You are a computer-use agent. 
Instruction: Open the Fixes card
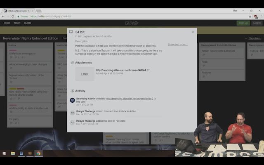[222, 64]
